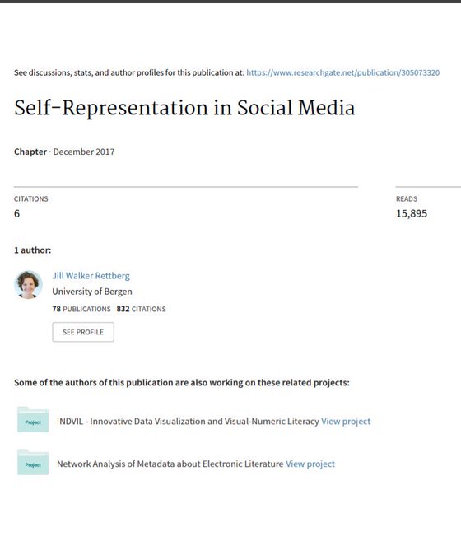Click the SEE PROFILE button
461x560 pixels.
coord(83,332)
